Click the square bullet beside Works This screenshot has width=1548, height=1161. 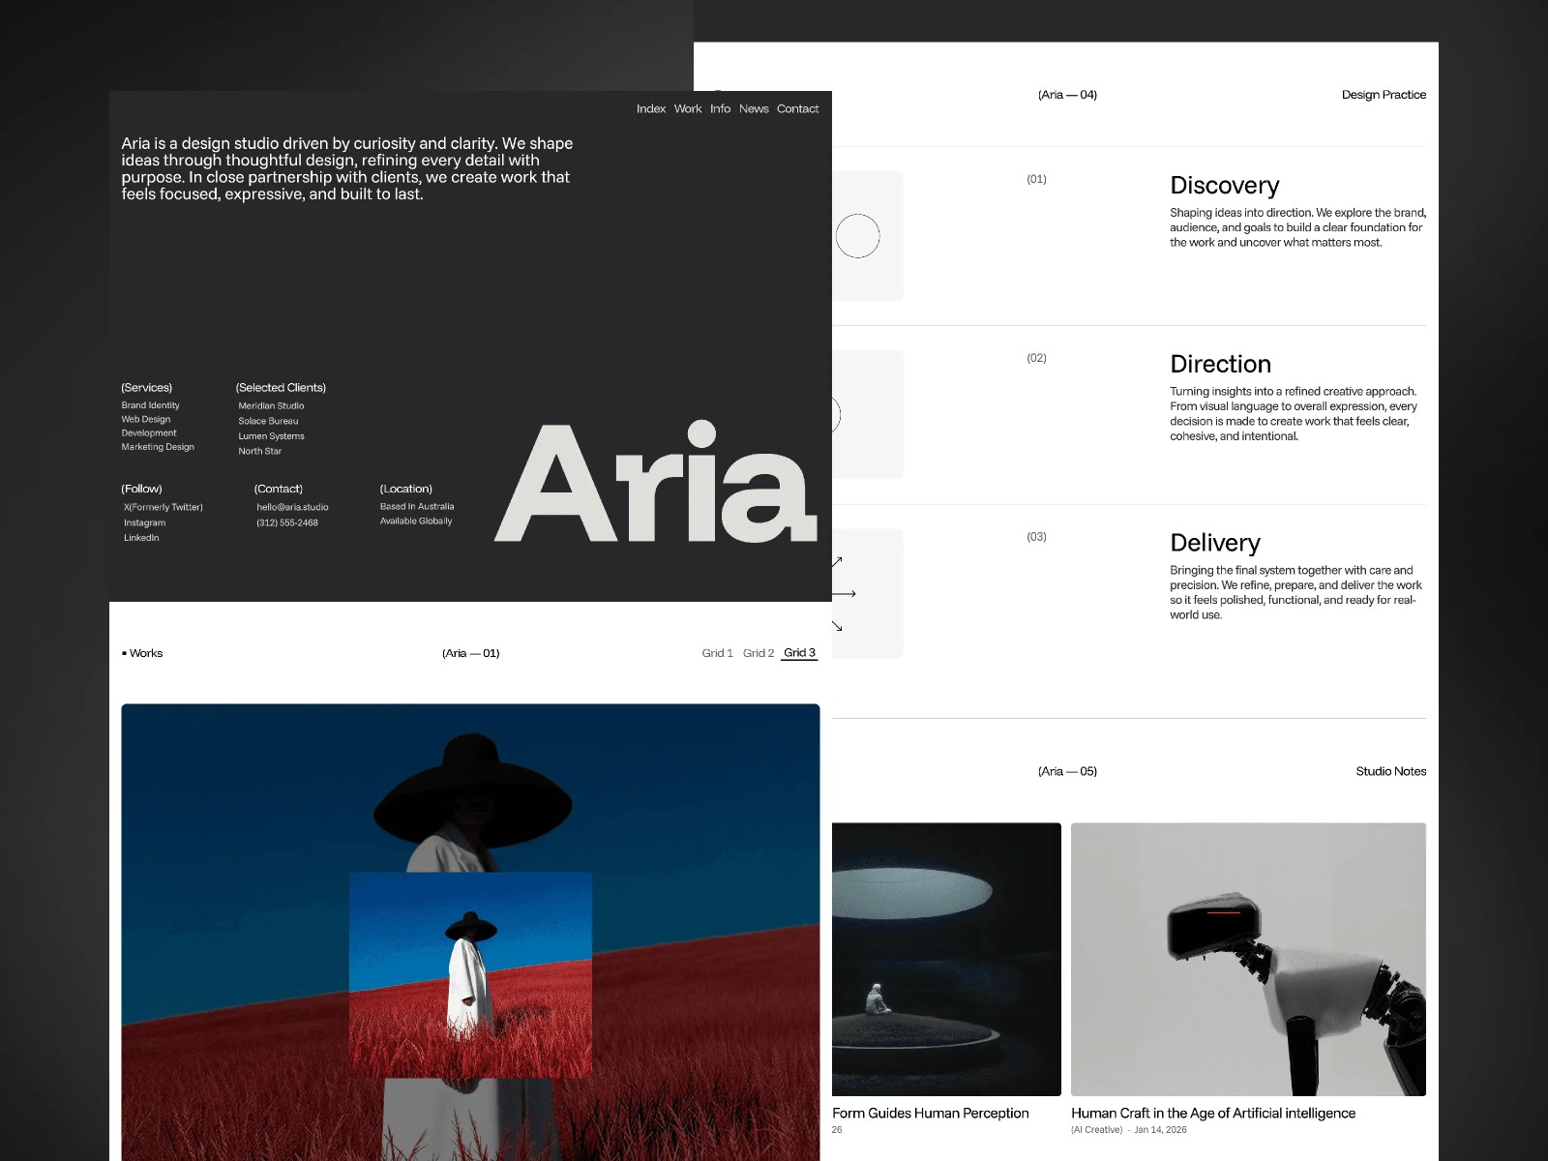[123, 653]
